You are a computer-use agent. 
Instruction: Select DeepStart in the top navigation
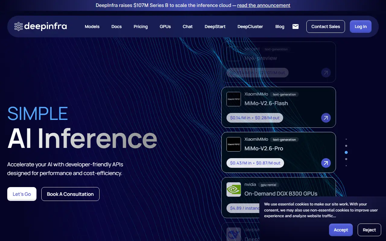click(x=215, y=27)
